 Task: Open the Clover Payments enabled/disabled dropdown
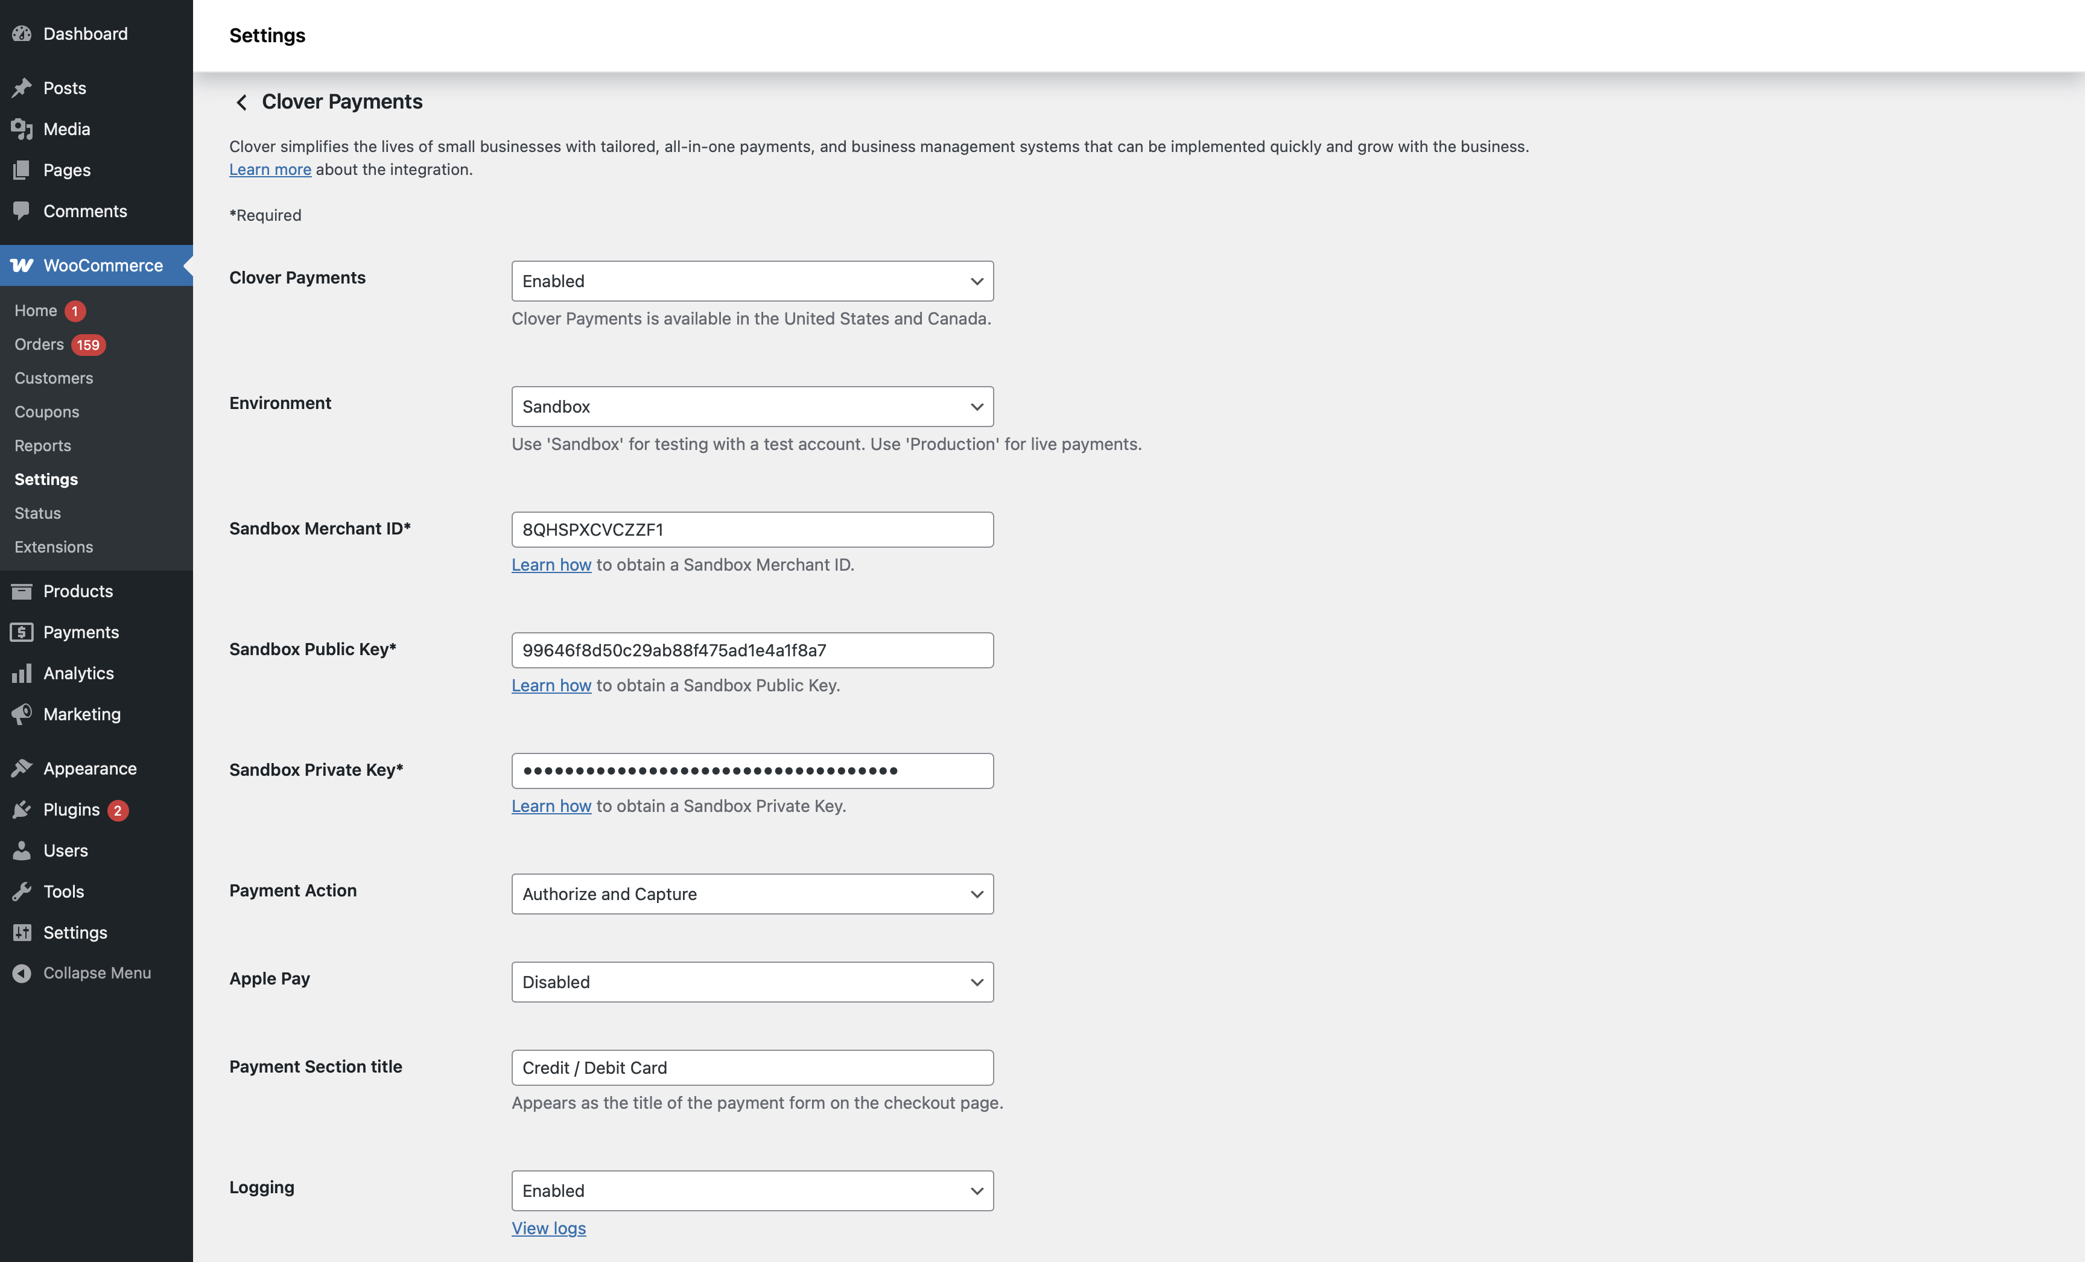tap(752, 281)
